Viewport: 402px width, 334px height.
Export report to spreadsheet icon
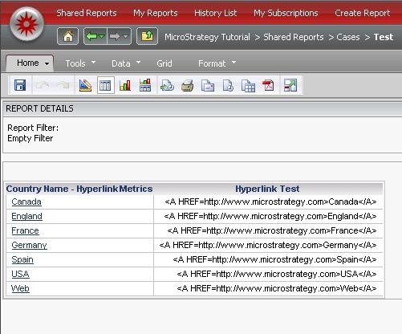tap(248, 86)
